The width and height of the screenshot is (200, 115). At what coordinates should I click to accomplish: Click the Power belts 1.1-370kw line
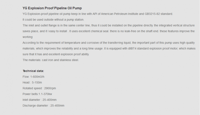pyautogui.click(x=37, y=94)
